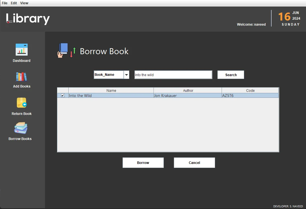Click the Borrow Books sidebar label

pyautogui.click(x=20, y=139)
